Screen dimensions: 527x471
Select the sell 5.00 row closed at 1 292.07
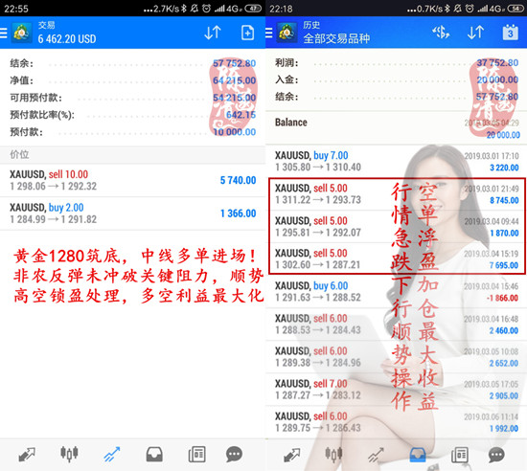397,227
